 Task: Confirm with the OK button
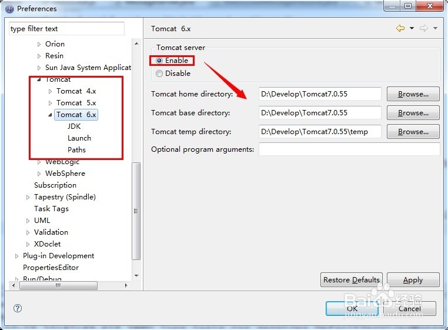click(352, 309)
